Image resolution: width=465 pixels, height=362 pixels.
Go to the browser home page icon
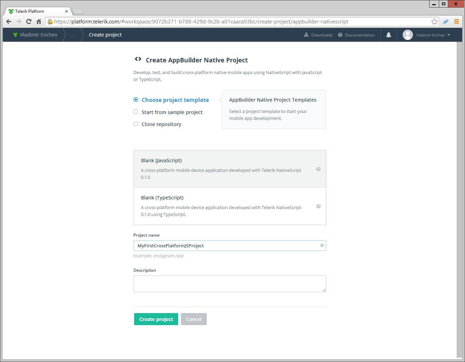pyautogui.click(x=39, y=21)
